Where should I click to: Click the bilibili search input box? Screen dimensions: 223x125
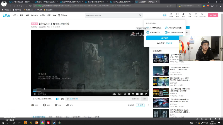coord(112,15)
